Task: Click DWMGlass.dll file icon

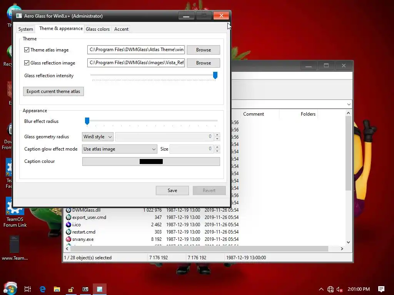Action: pos(68,210)
